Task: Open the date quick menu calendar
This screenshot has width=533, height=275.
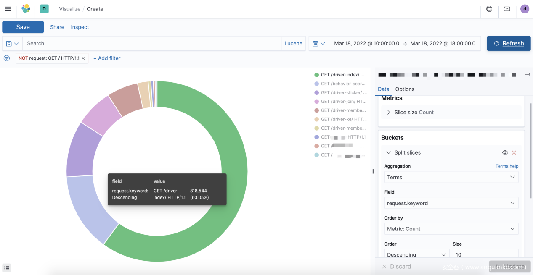Action: pos(319,44)
